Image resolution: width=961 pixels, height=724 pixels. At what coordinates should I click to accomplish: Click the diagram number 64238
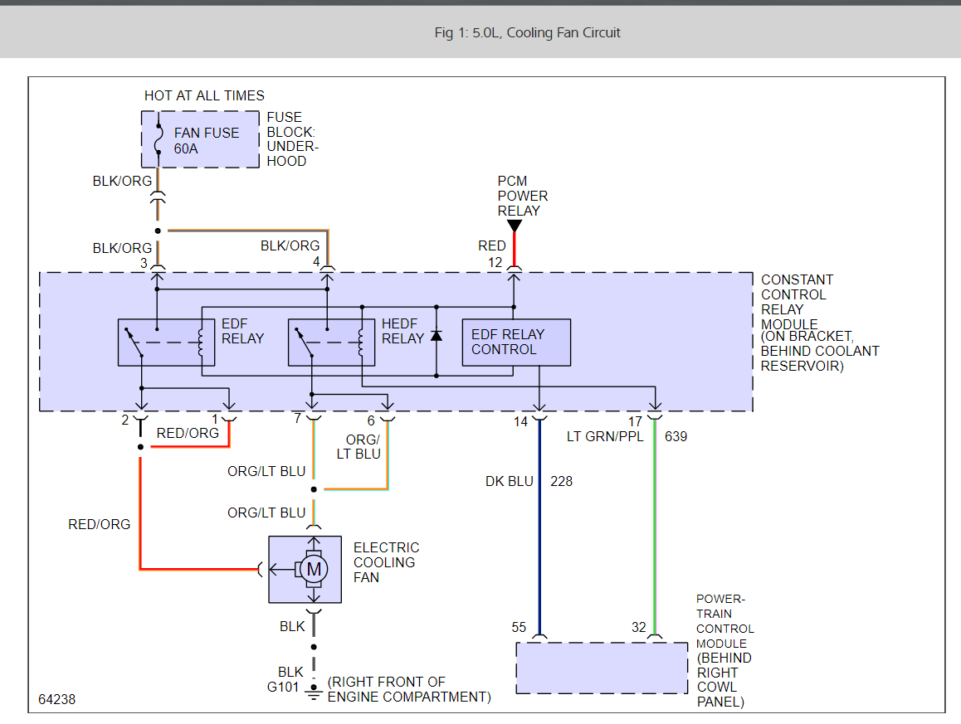point(57,699)
